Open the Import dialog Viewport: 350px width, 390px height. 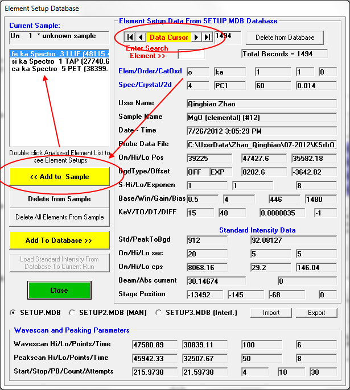(x=271, y=313)
